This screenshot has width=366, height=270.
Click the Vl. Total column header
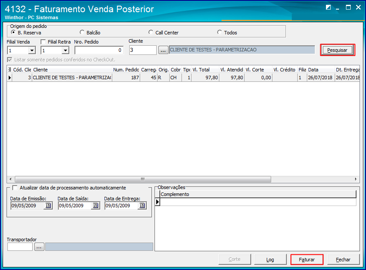(x=205, y=70)
